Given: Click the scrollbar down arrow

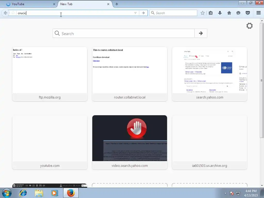Looking at the screenshot, I should [262, 186].
